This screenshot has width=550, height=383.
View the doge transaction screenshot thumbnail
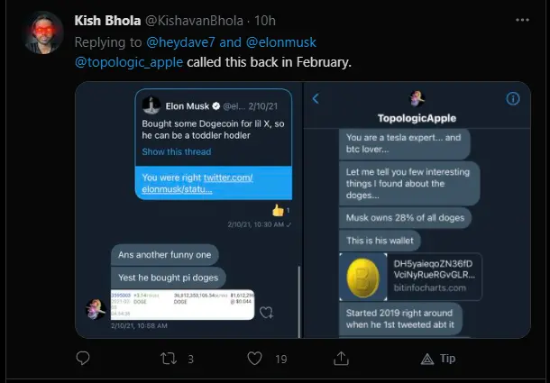[x=182, y=305]
